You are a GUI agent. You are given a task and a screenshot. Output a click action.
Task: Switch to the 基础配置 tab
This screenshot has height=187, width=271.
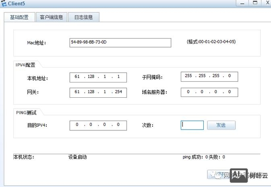point(19,17)
